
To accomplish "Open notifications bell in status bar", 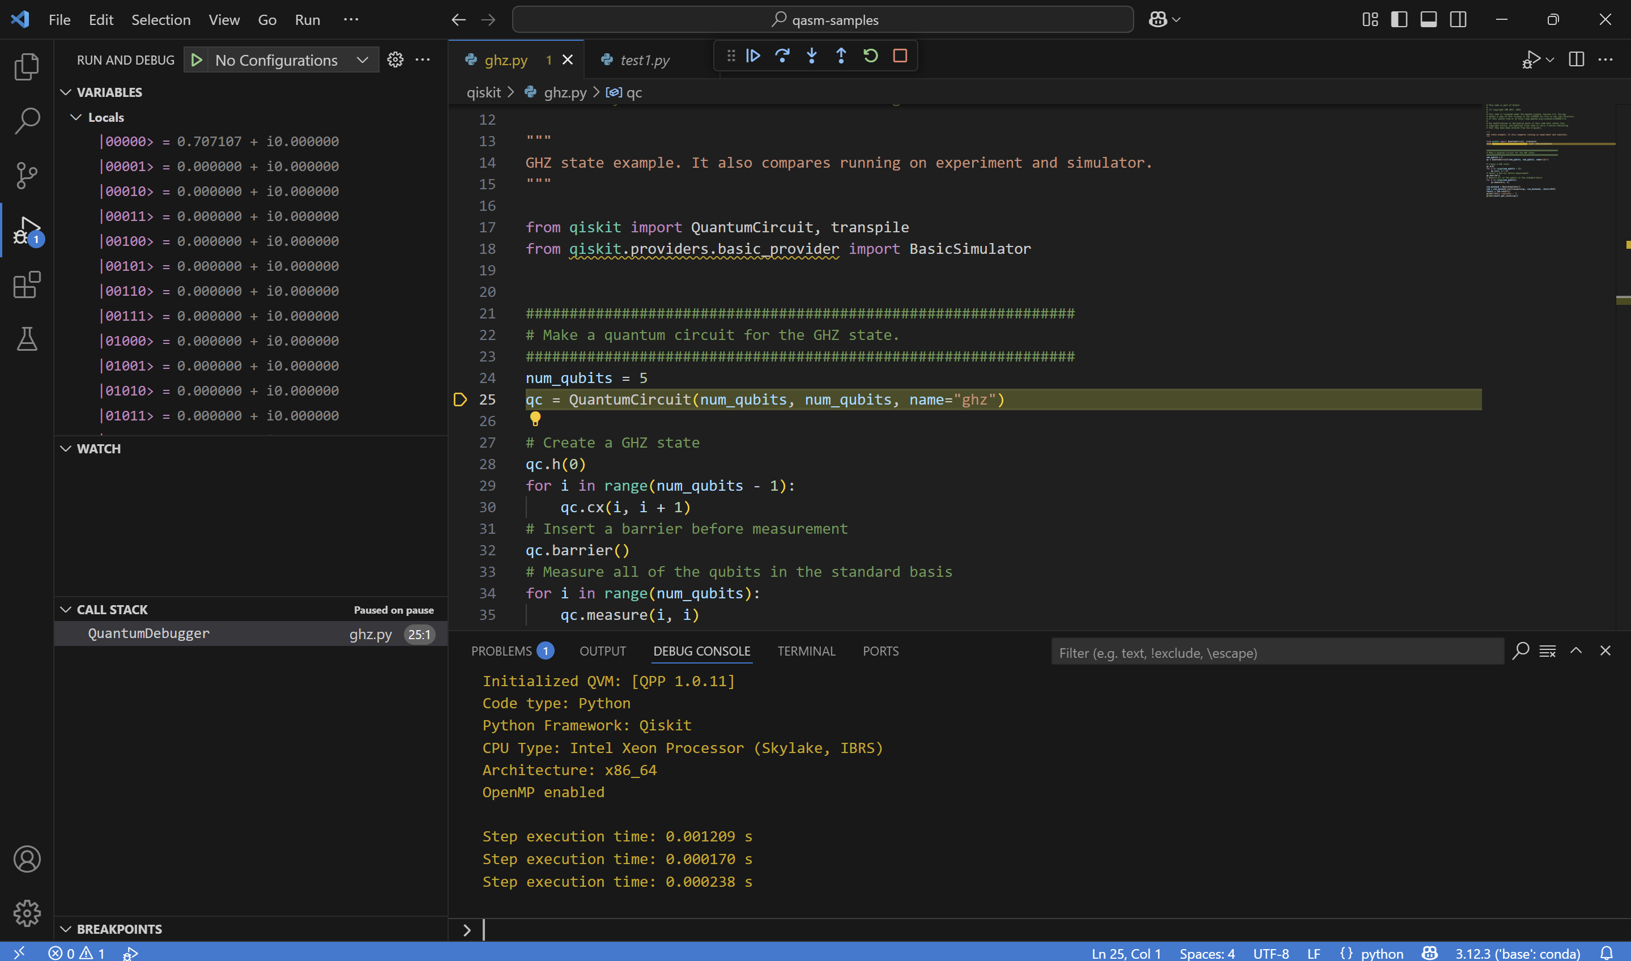I will [1607, 953].
